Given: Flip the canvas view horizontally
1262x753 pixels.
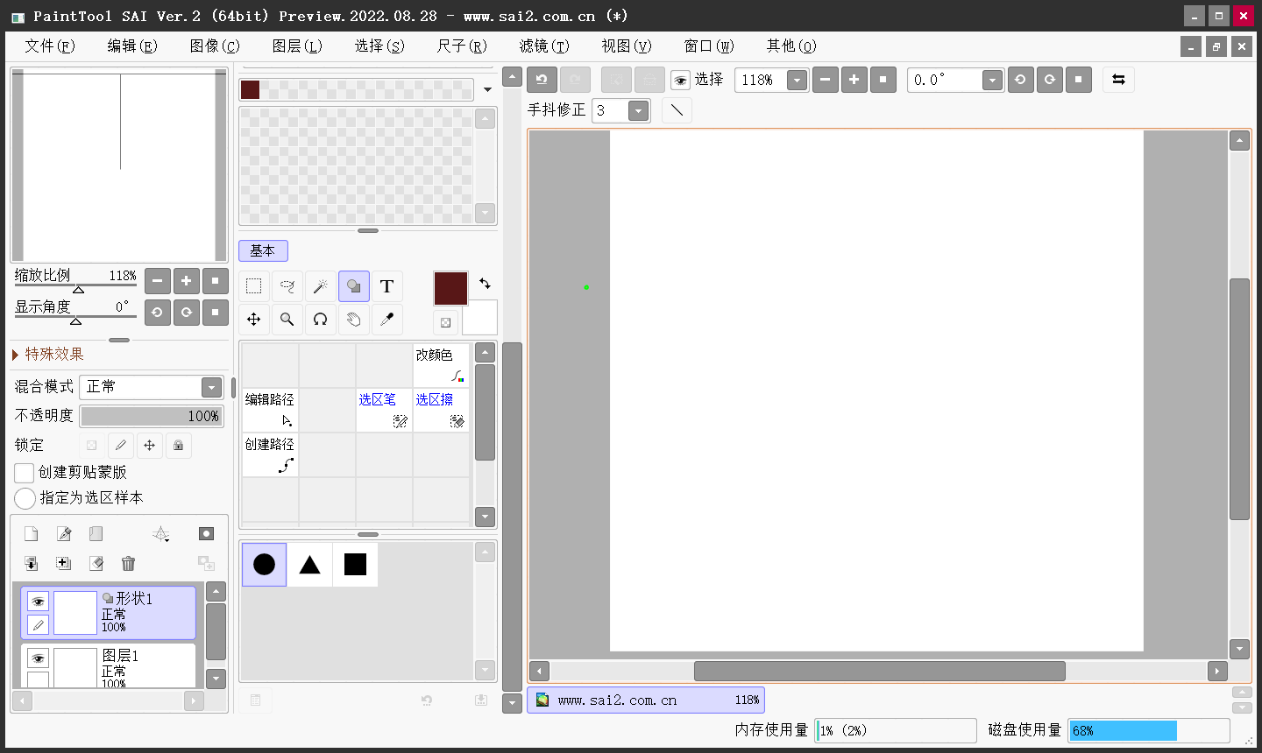Looking at the screenshot, I should tap(1118, 80).
